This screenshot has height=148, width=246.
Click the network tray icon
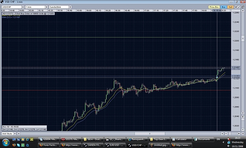[x=229, y=142]
